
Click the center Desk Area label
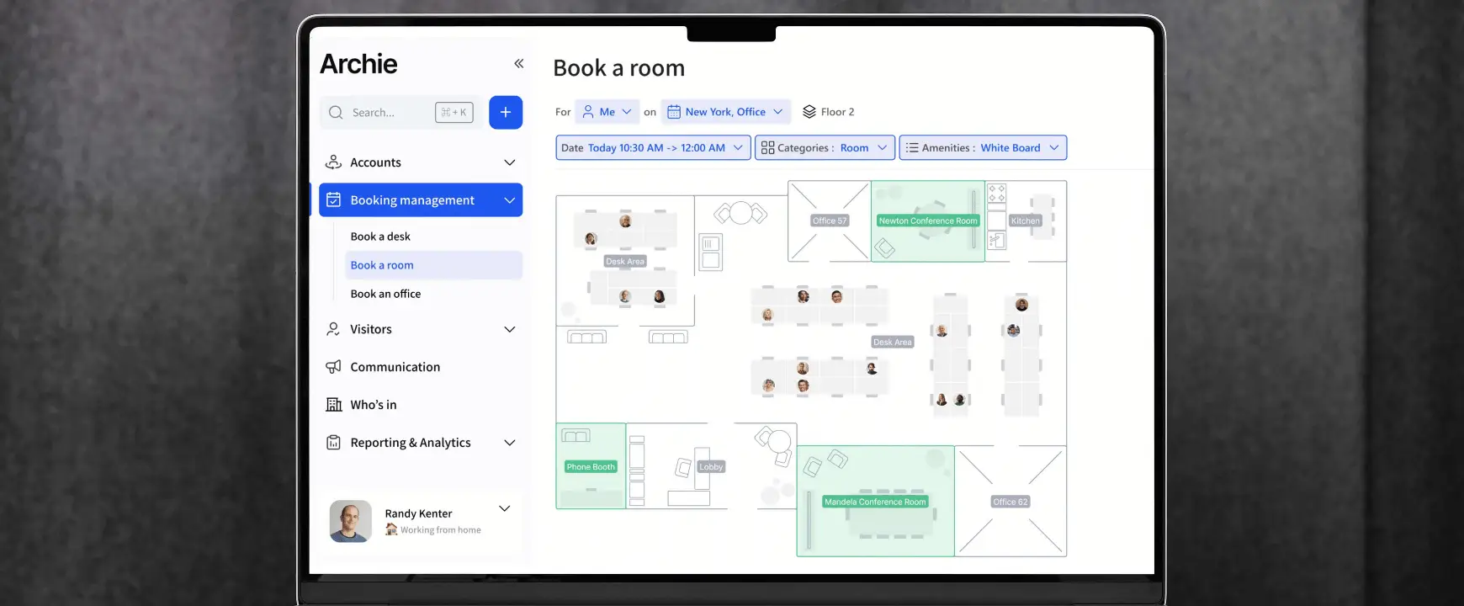pos(893,342)
